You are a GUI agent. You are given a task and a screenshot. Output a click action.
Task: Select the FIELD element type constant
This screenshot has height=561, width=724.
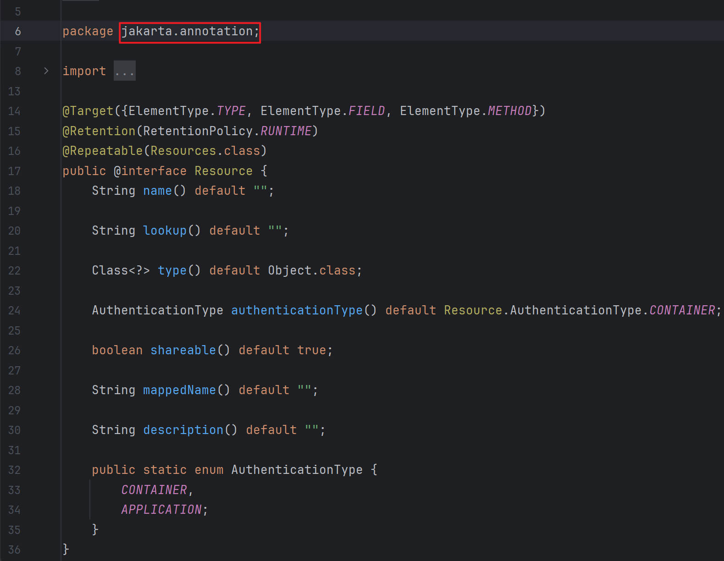pos(366,111)
